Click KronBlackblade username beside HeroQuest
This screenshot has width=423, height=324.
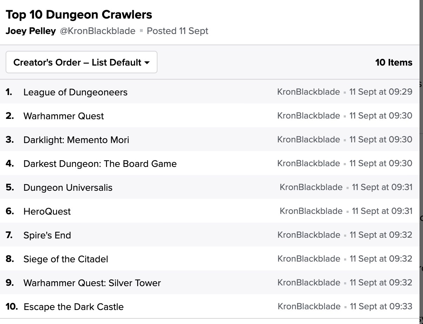tap(311, 211)
